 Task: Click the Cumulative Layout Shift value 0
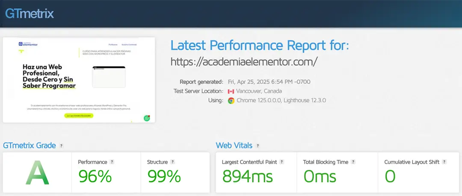pos(390,176)
